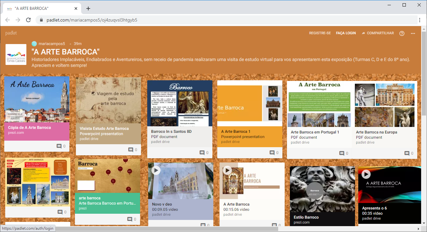Open the Barroca map prezi thumbnail
427x232 pixels.
107,176
